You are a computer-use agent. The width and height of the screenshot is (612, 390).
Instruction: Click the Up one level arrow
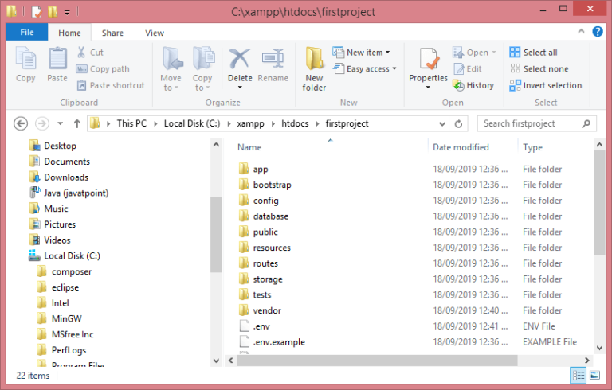pos(76,123)
